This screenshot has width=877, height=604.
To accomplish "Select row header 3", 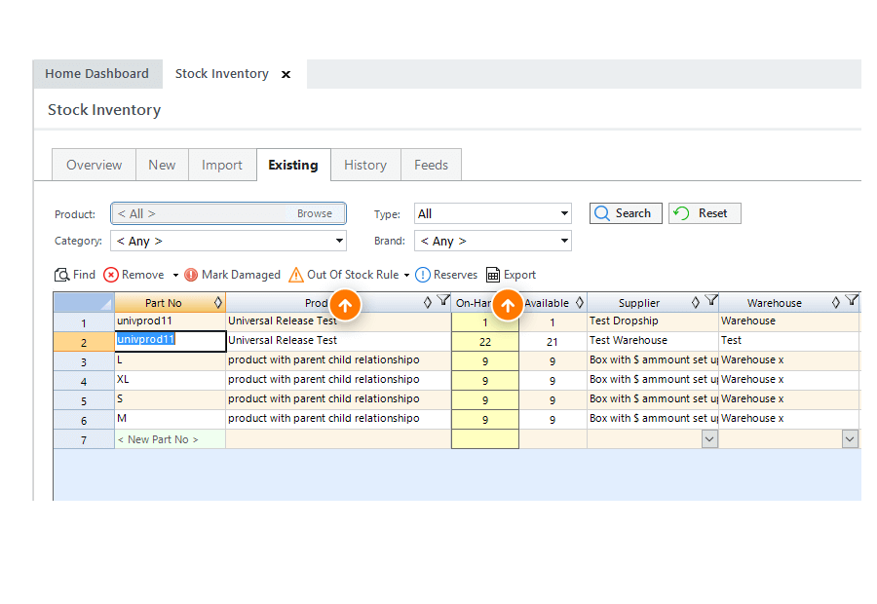I will click(84, 361).
